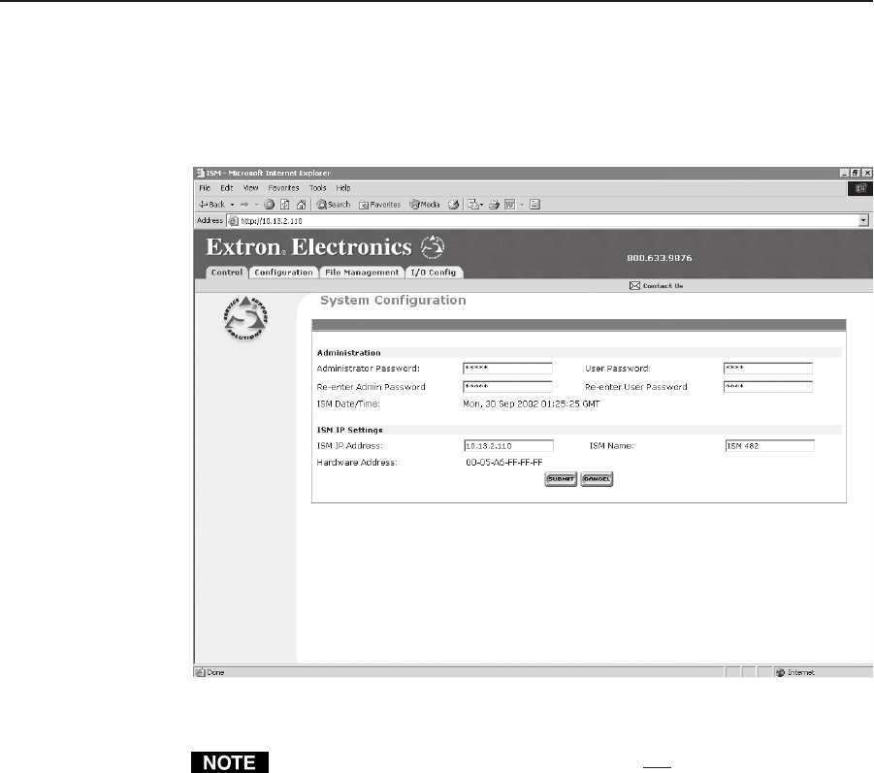Open the Mail toolbar icon
Image resolution: width=874 pixels, height=773 pixels.
475,205
